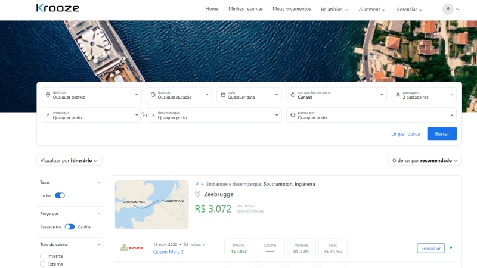Click the calendar icon in data field

[222, 95]
